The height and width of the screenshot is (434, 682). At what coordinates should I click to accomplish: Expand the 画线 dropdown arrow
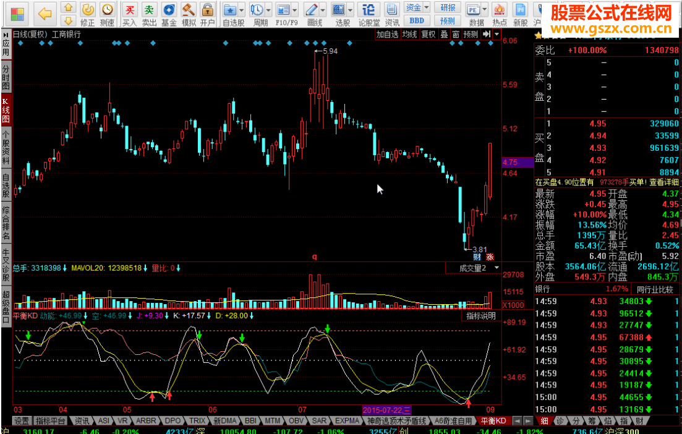(323, 9)
